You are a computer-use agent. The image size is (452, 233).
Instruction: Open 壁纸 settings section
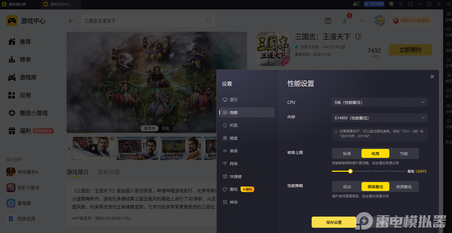click(x=247, y=189)
